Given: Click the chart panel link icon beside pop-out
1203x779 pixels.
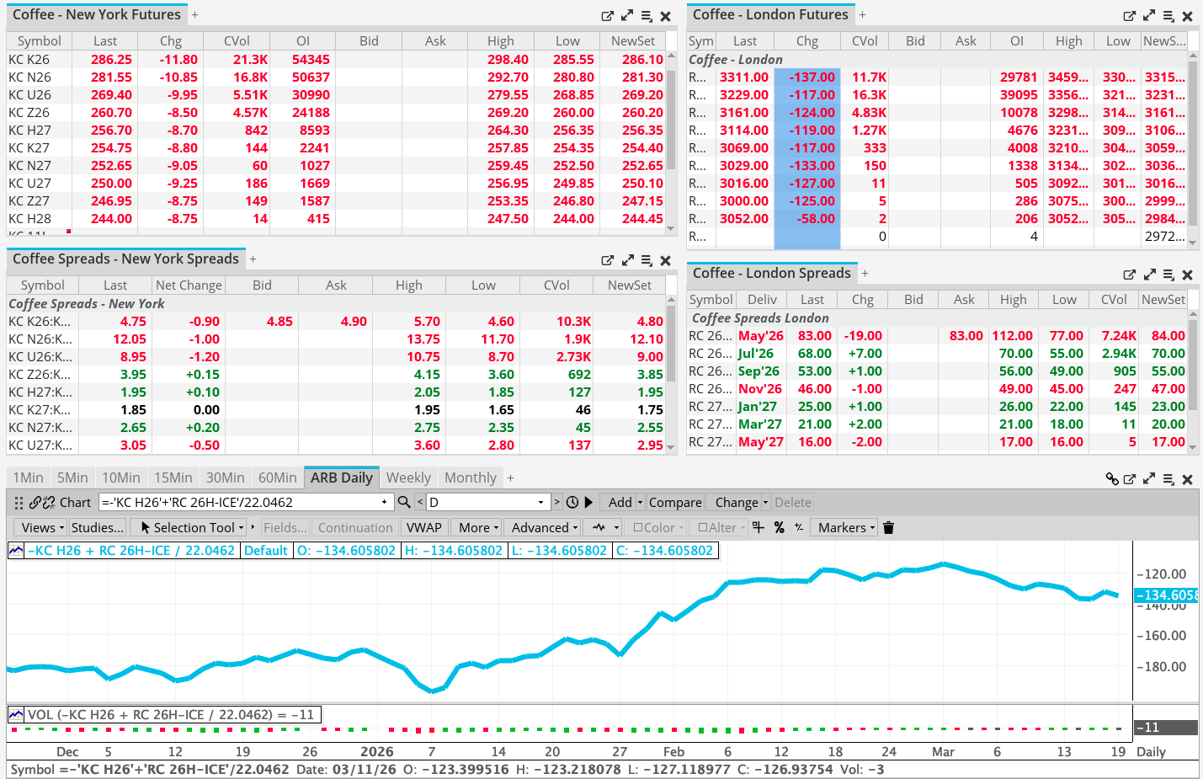Looking at the screenshot, I should click(1112, 479).
